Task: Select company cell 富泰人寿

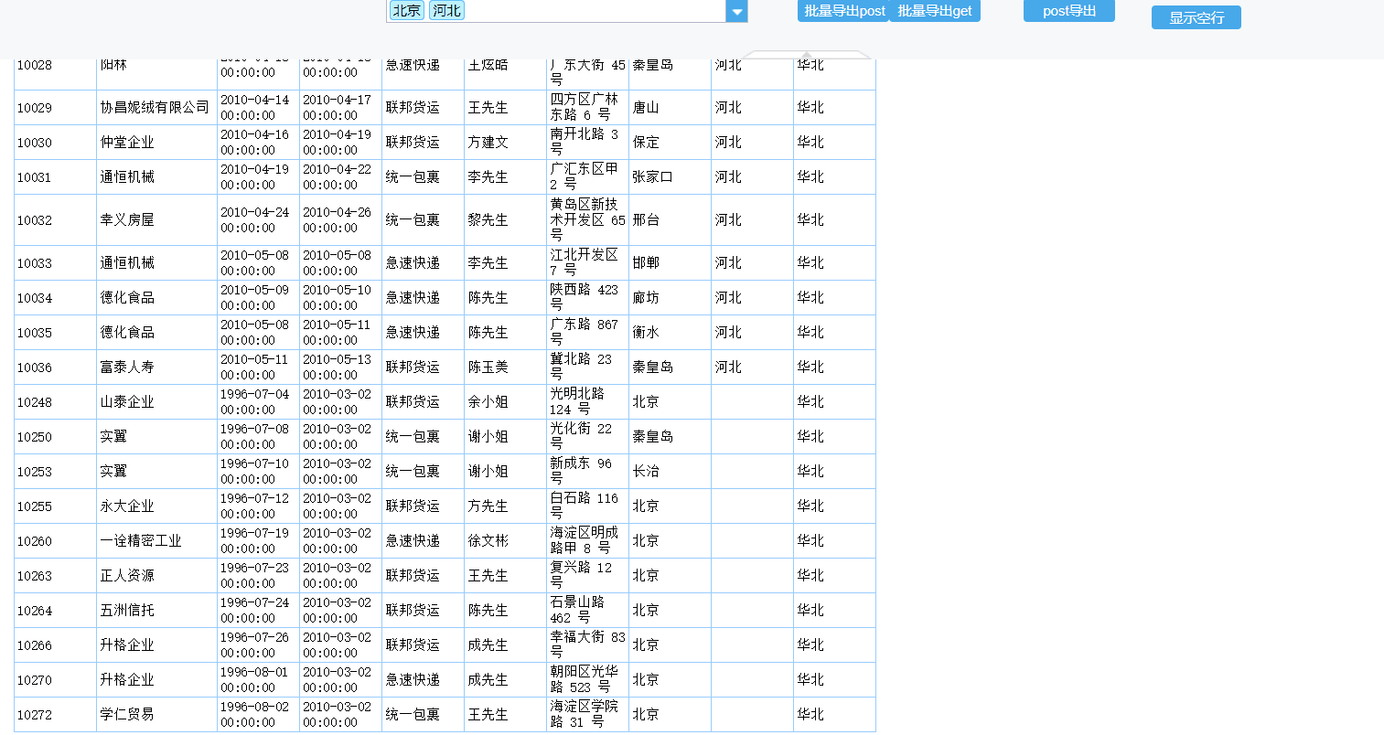Action: [156, 367]
